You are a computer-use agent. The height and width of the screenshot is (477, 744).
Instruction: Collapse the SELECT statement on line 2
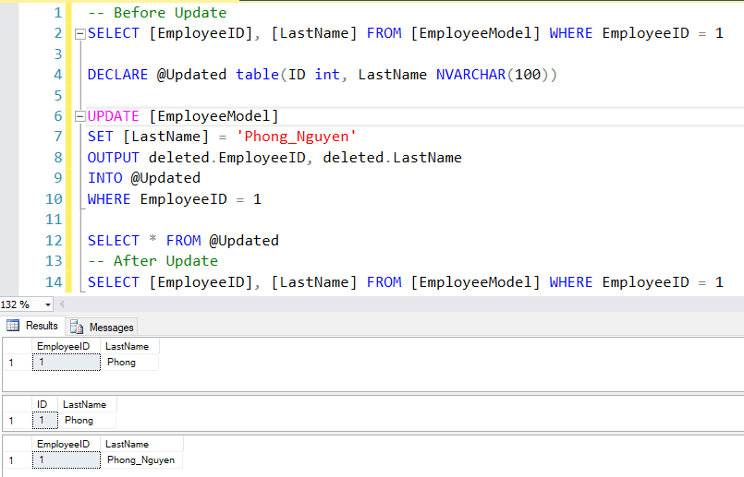coord(80,33)
